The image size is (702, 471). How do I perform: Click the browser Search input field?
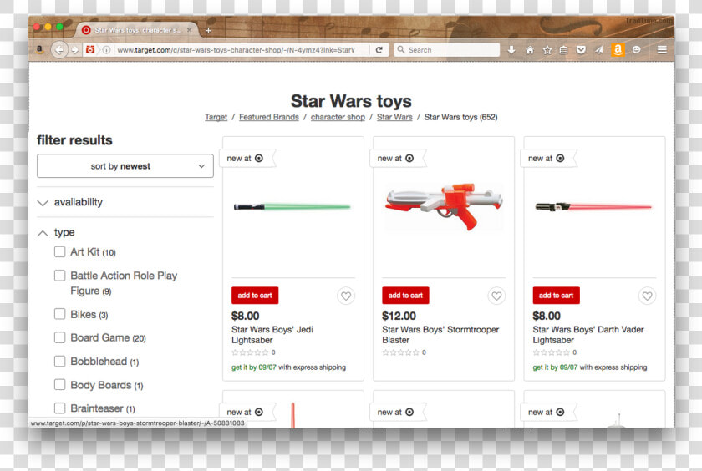[447, 49]
